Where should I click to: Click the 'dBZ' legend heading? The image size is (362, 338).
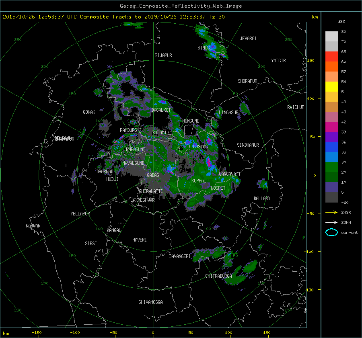[341, 21]
